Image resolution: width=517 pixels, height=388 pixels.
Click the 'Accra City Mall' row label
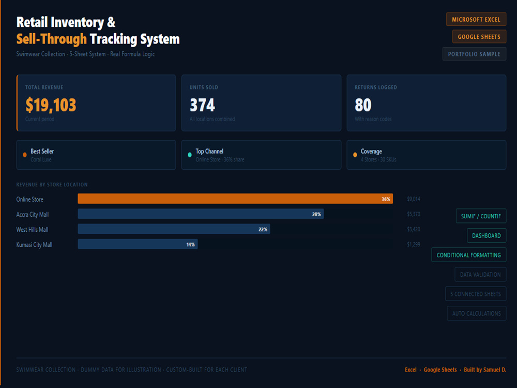coord(32,215)
